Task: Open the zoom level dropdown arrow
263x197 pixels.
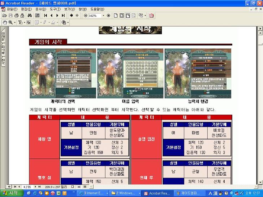Action: click(x=103, y=16)
